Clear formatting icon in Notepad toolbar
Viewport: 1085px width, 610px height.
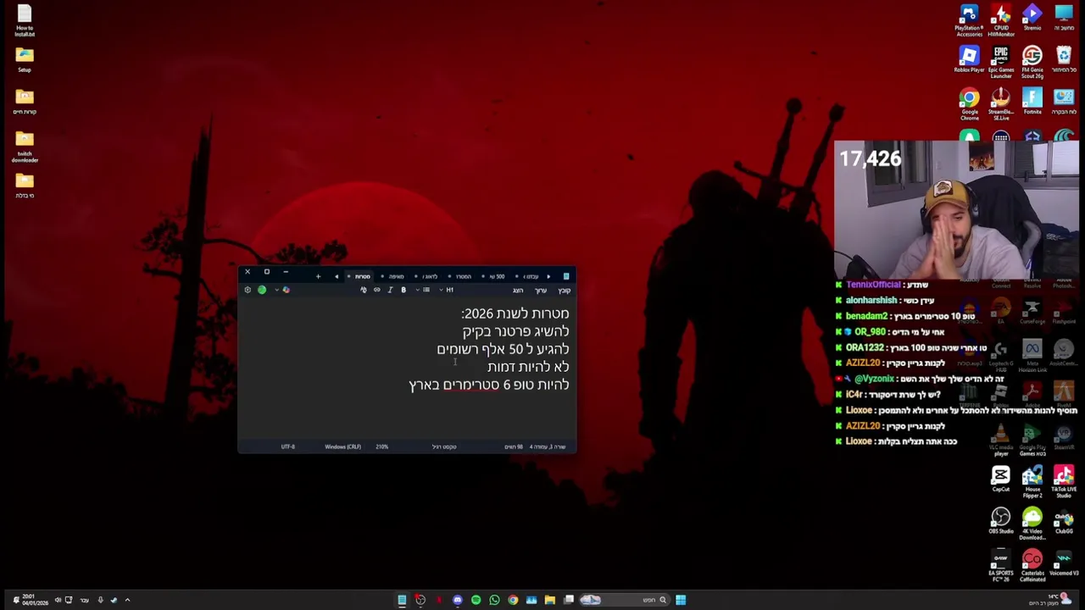(x=364, y=290)
